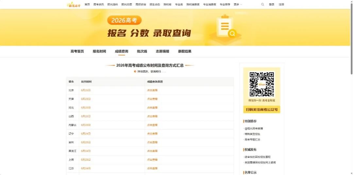Click the WeChat QR code image
This screenshot has height=175, width=353.
click(x=261, y=84)
